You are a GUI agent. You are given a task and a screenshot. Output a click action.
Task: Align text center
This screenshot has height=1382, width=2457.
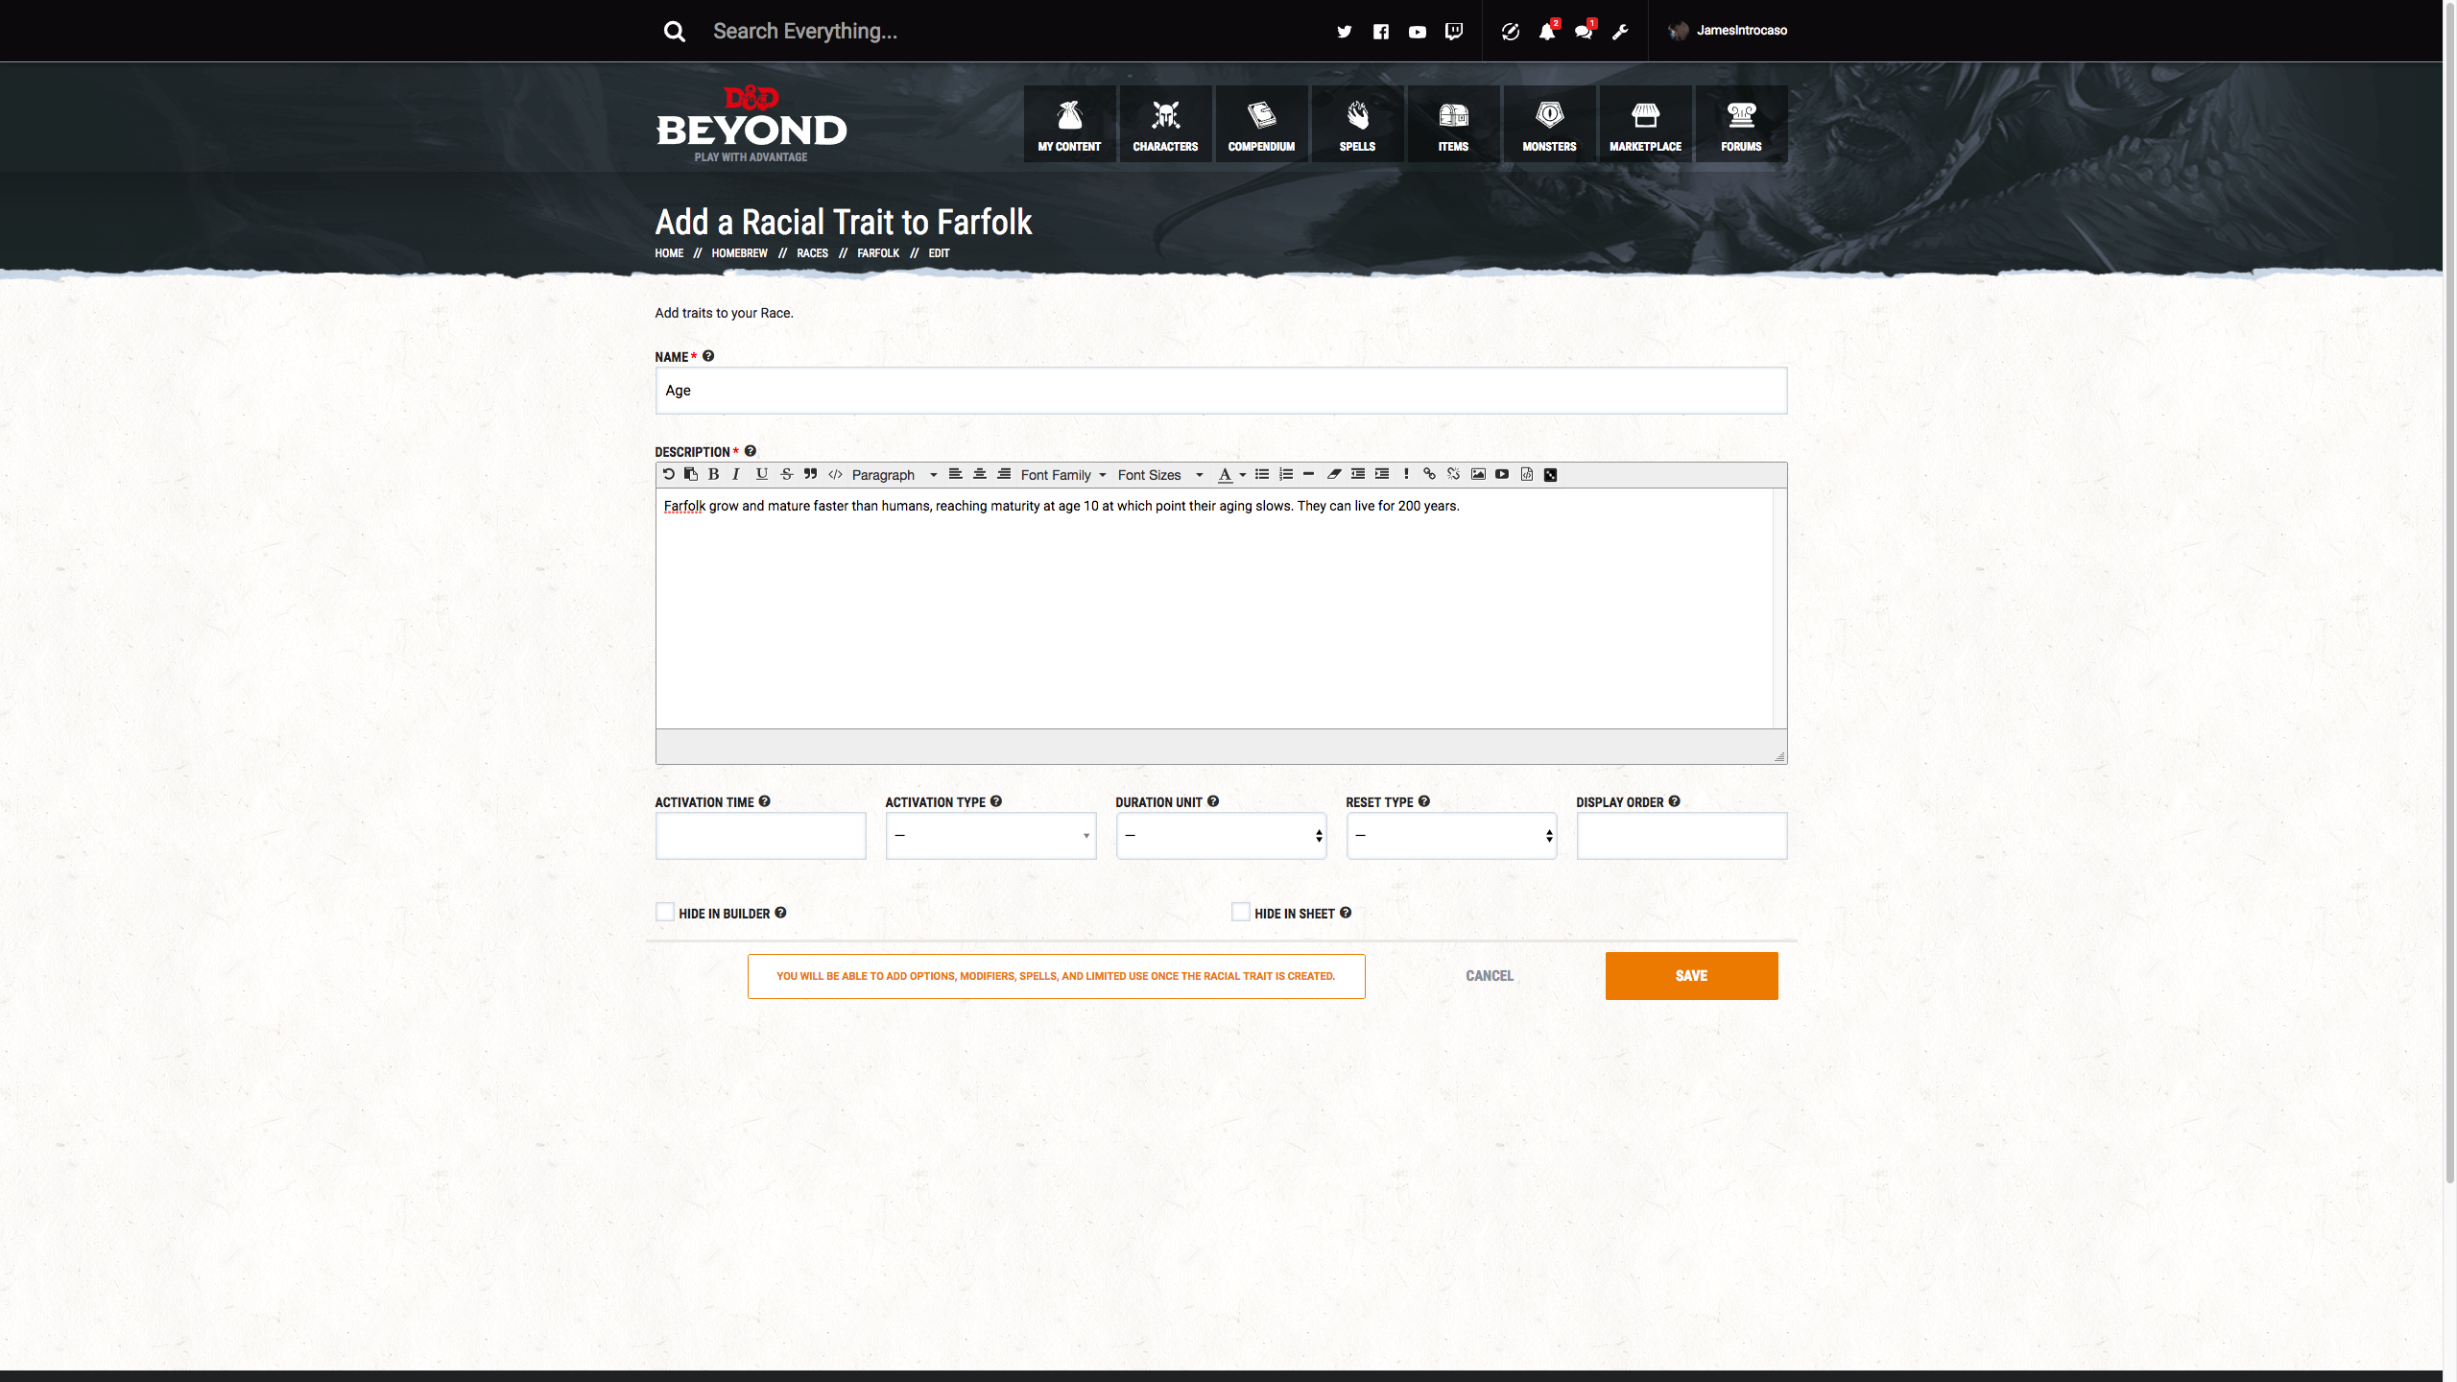point(980,474)
